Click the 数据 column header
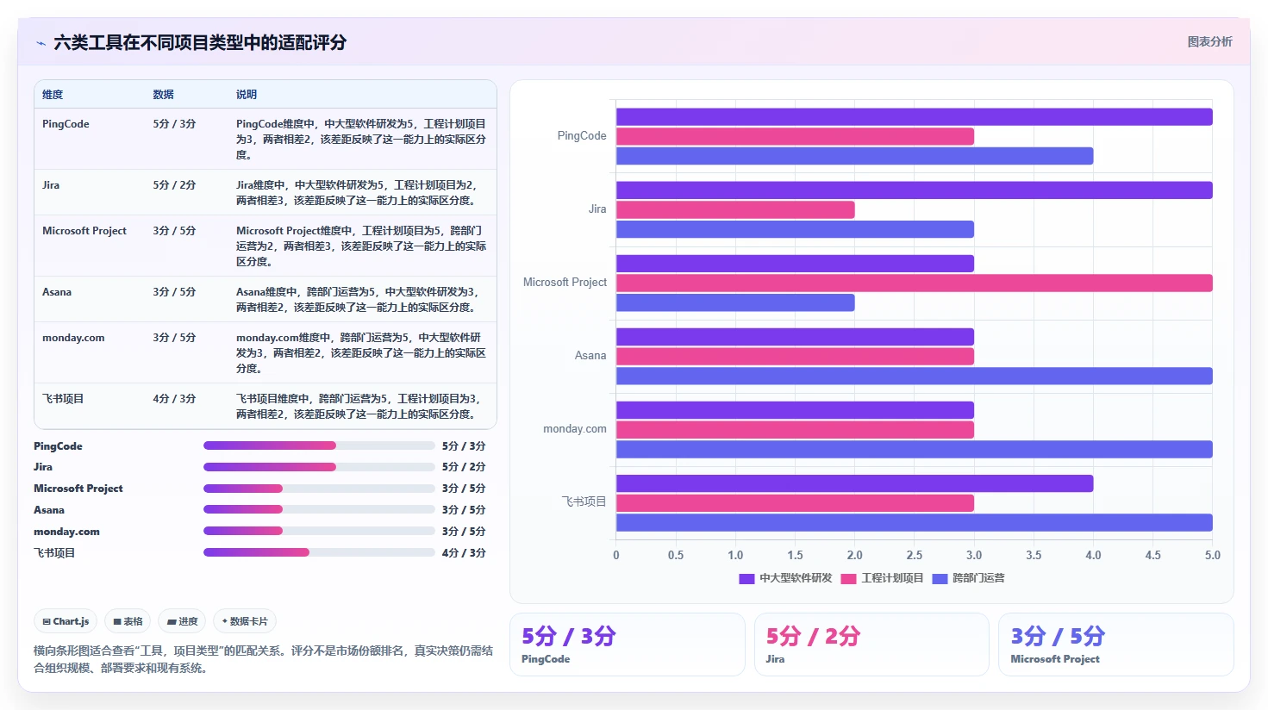Image resolution: width=1268 pixels, height=710 pixels. 163,95
